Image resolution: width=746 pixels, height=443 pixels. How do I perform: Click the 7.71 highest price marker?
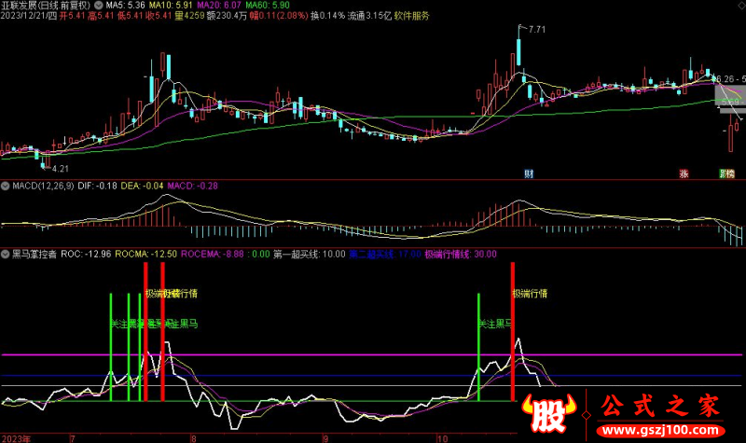pyautogui.click(x=535, y=31)
